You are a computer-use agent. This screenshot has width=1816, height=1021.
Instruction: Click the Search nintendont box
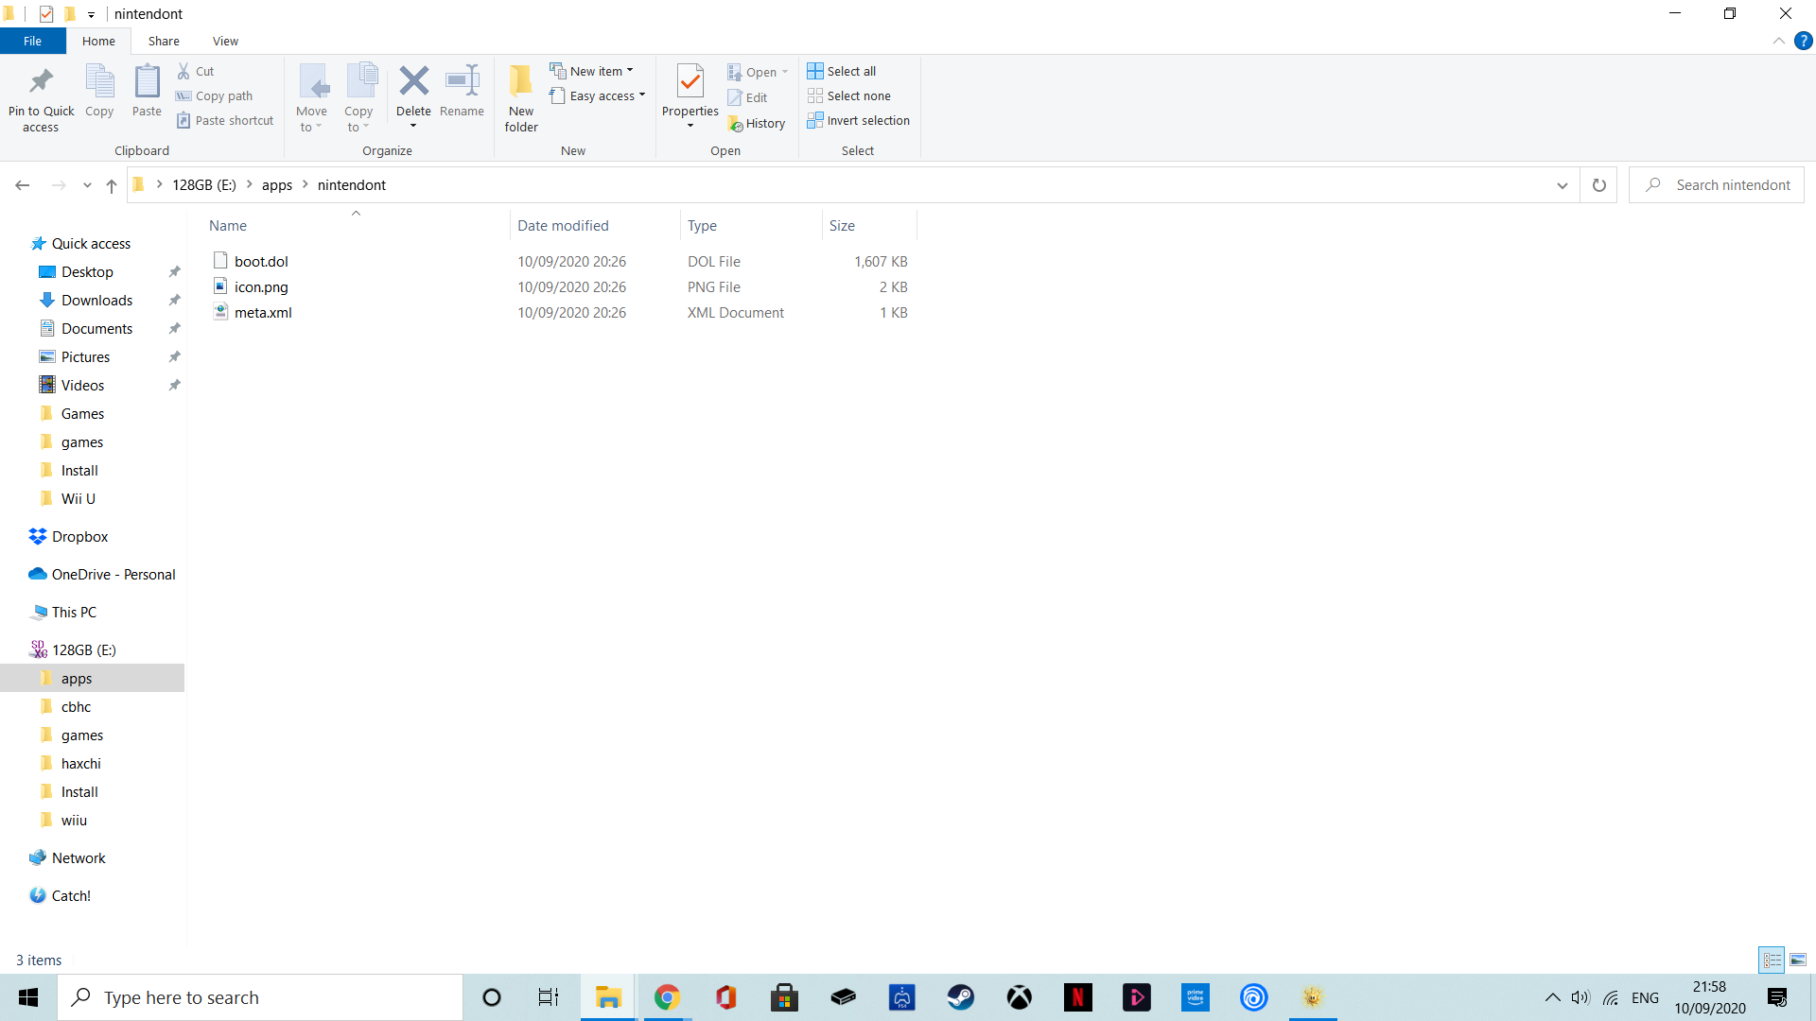pos(1717,185)
